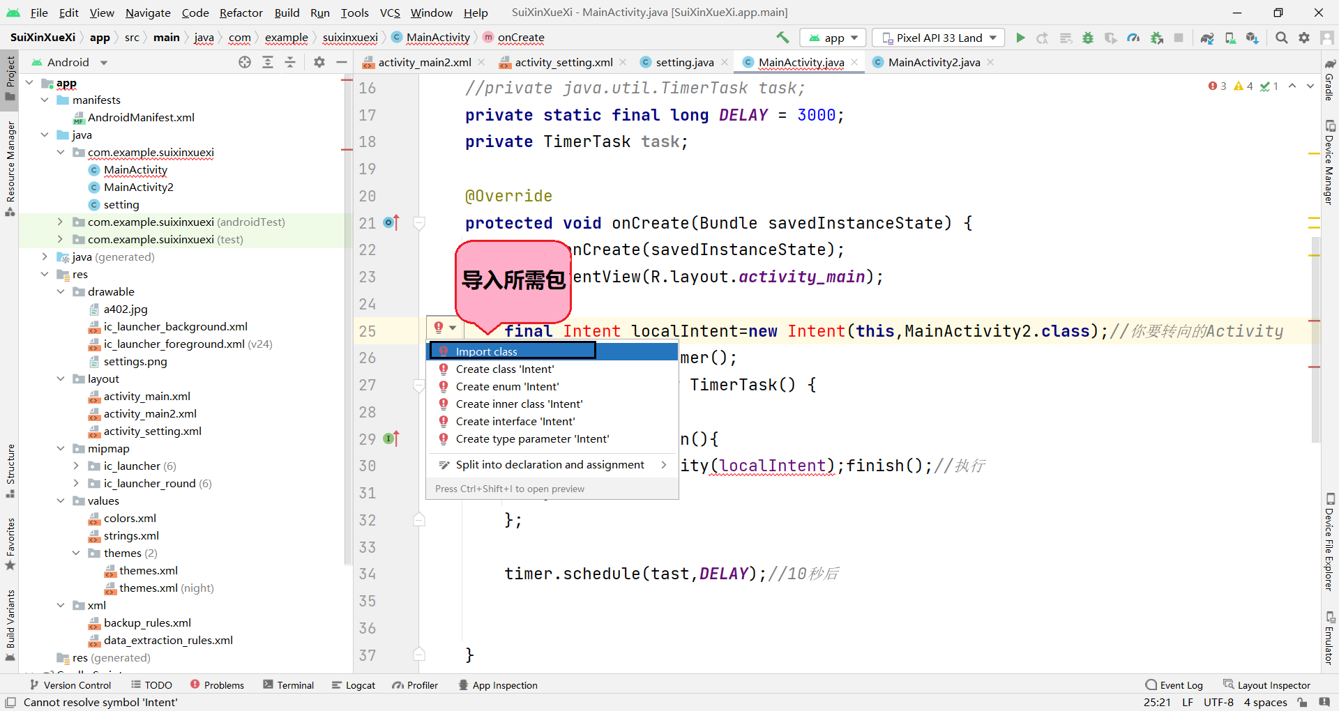Click the override gutter icon on line 21
The height and width of the screenshot is (711, 1339).
[x=391, y=222]
